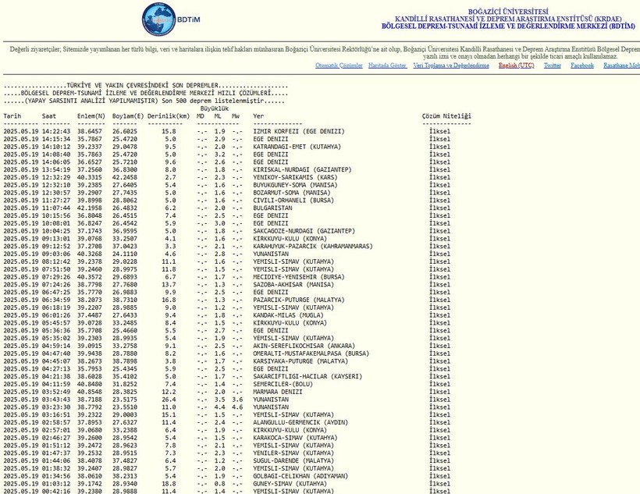Click the timestamp 11:07:44
640x494 pixels.
point(56,208)
